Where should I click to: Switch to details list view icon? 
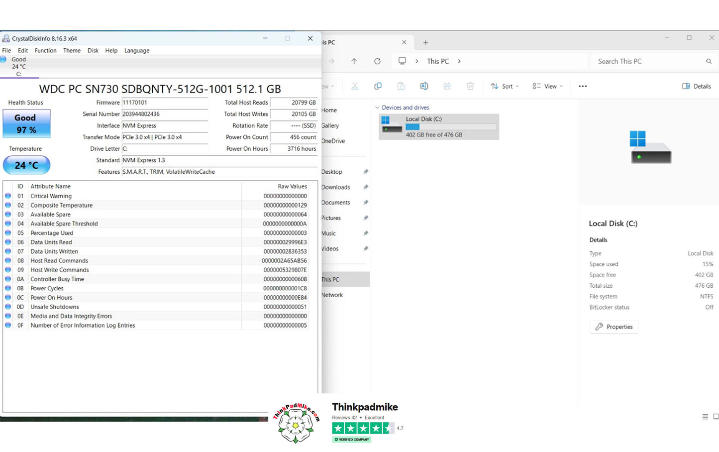pyautogui.click(x=705, y=417)
